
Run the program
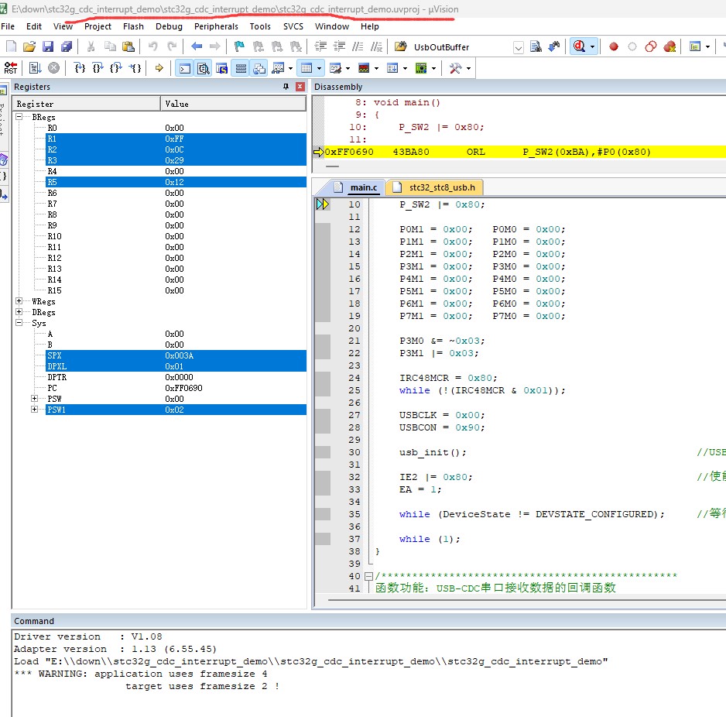click(x=35, y=68)
